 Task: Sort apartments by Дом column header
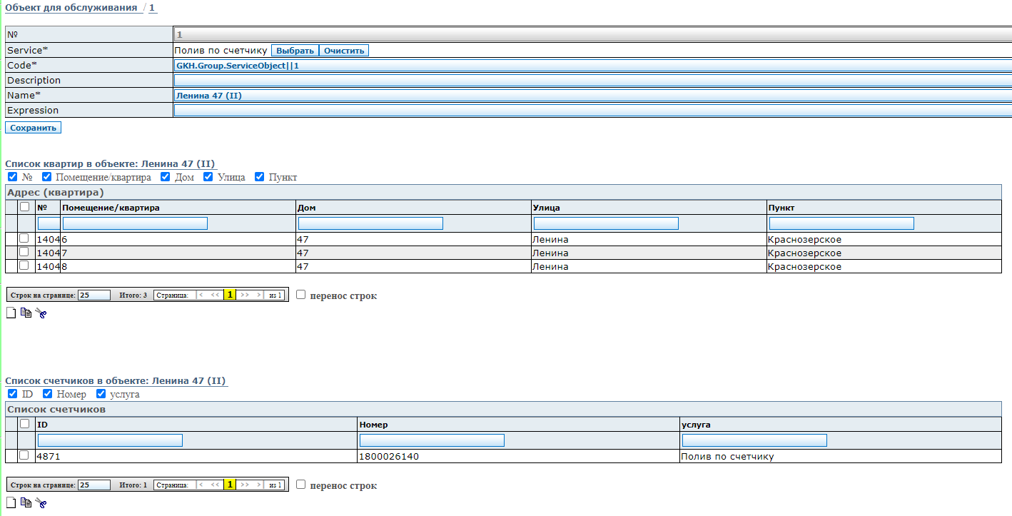click(305, 208)
